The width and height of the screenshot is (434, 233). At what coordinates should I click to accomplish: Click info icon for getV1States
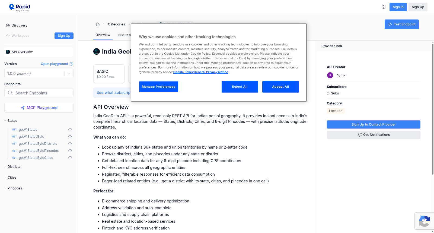pyautogui.click(x=70, y=130)
